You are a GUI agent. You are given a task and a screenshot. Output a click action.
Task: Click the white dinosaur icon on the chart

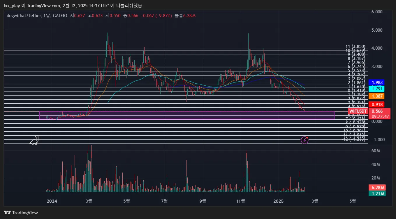[x=34, y=140]
